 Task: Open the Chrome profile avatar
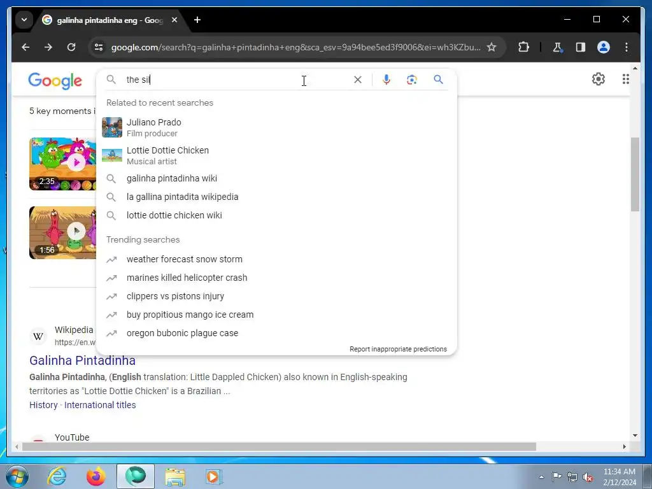[604, 47]
